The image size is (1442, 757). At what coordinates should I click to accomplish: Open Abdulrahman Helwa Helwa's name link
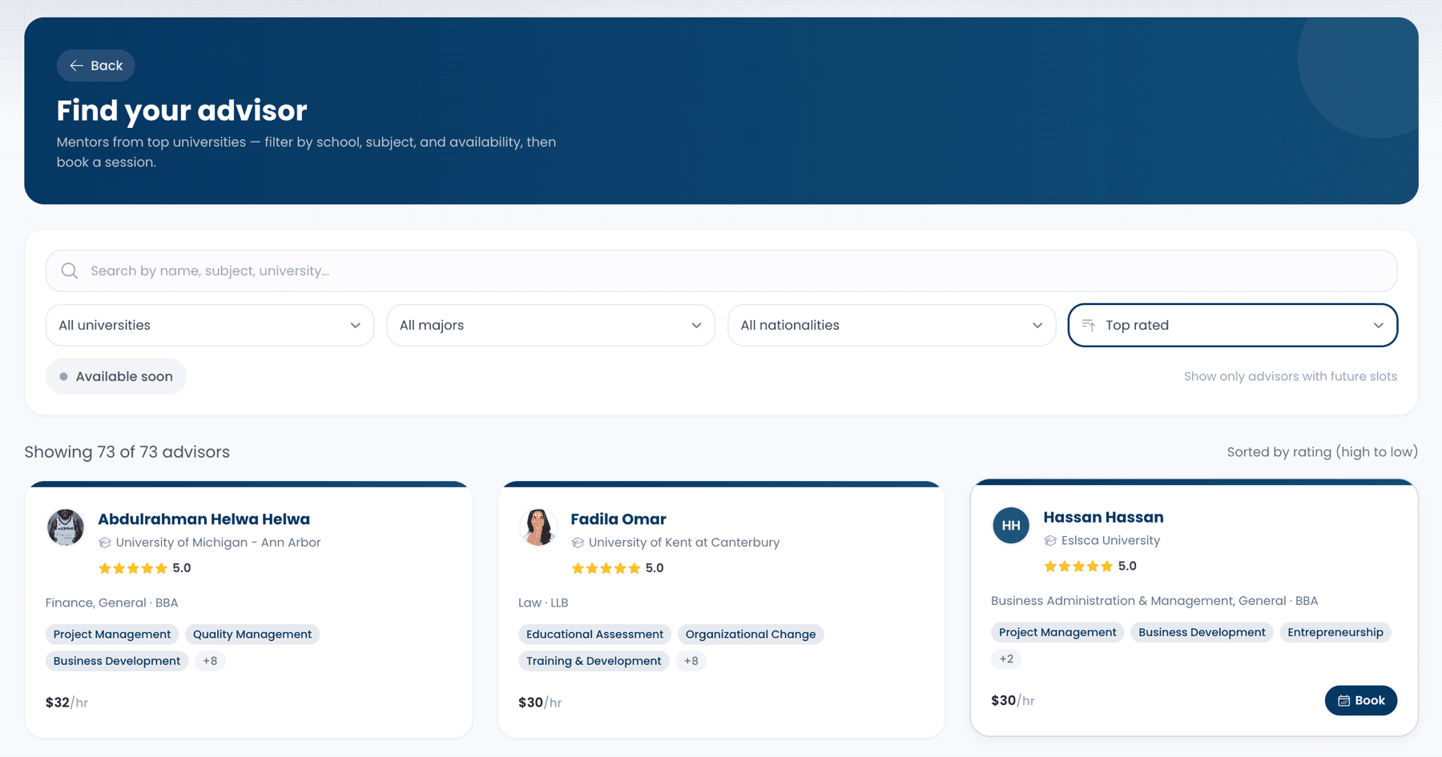[x=203, y=519]
